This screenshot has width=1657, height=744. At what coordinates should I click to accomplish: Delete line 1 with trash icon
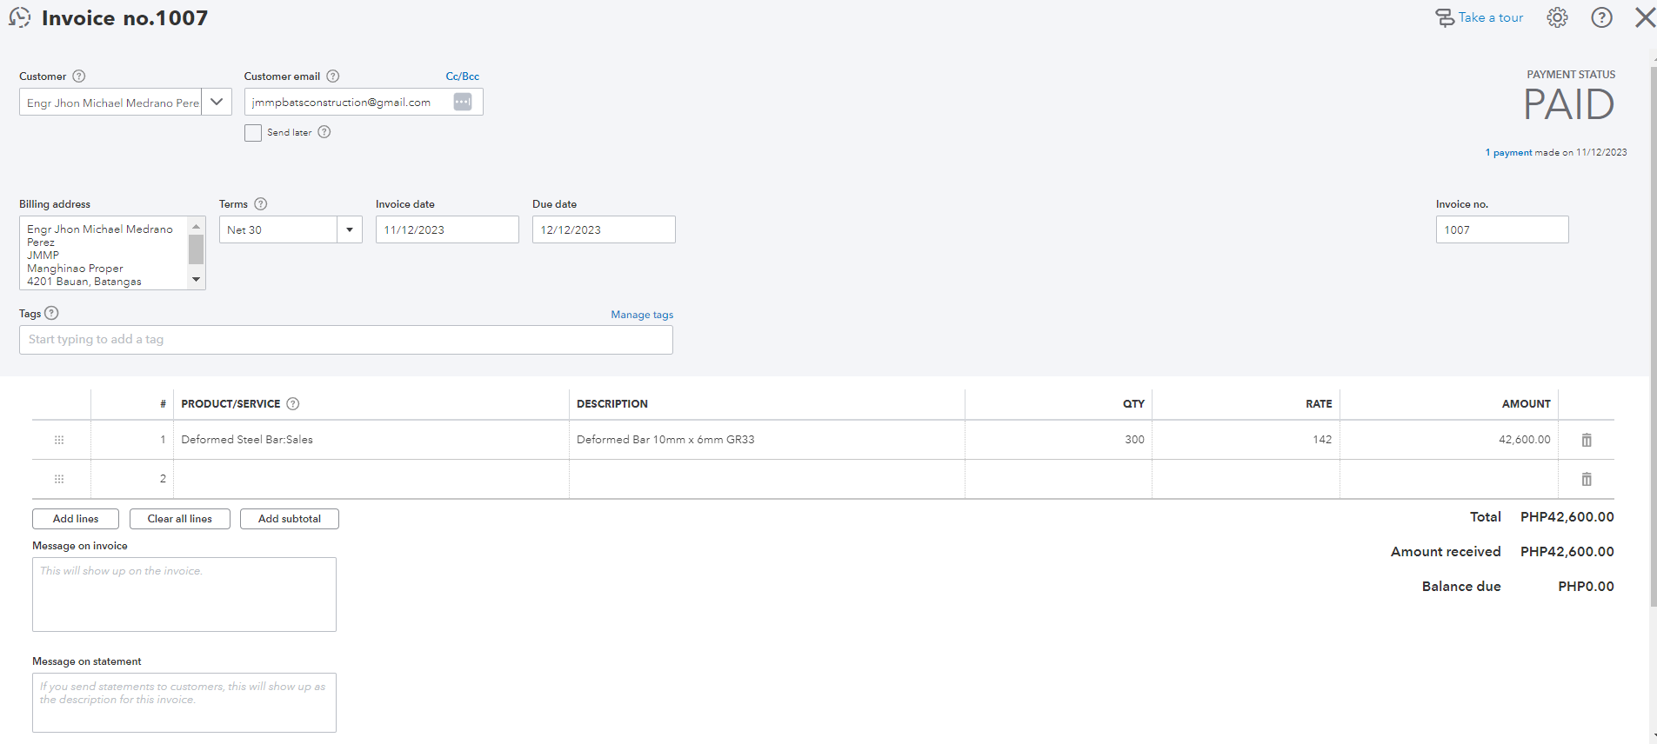pos(1587,440)
